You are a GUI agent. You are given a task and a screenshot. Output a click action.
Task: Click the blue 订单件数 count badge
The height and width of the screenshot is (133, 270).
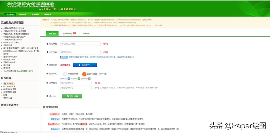[68, 79]
